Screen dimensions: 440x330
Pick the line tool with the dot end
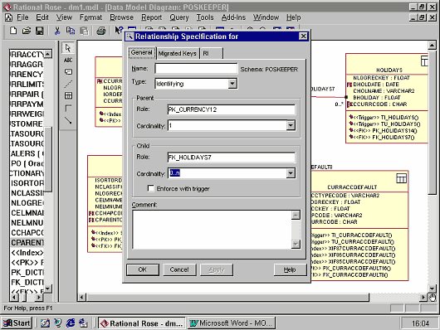coord(68,120)
